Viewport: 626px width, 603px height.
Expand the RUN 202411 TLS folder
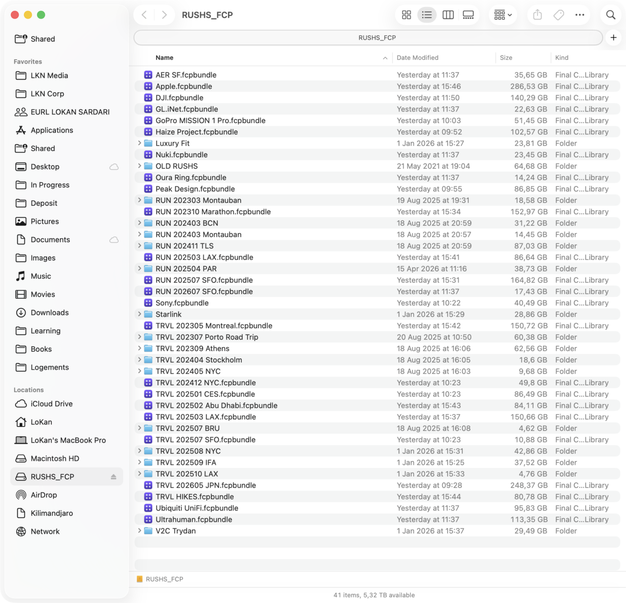click(x=139, y=246)
